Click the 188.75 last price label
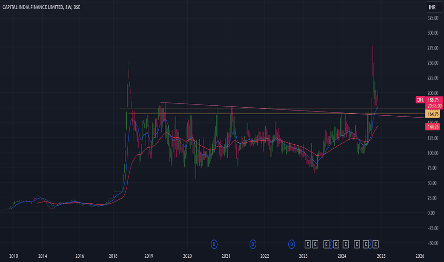Viewport: 444px width, 262px height. tap(434, 100)
